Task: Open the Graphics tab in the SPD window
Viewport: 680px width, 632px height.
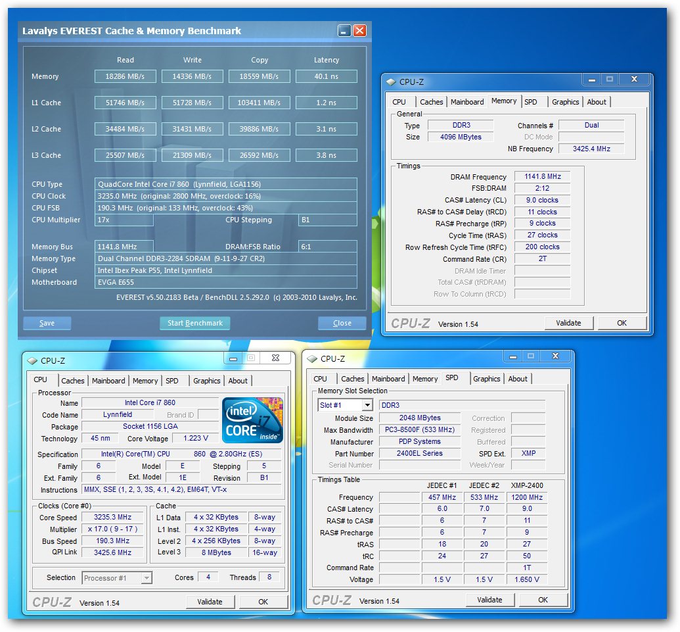Action: [486, 379]
